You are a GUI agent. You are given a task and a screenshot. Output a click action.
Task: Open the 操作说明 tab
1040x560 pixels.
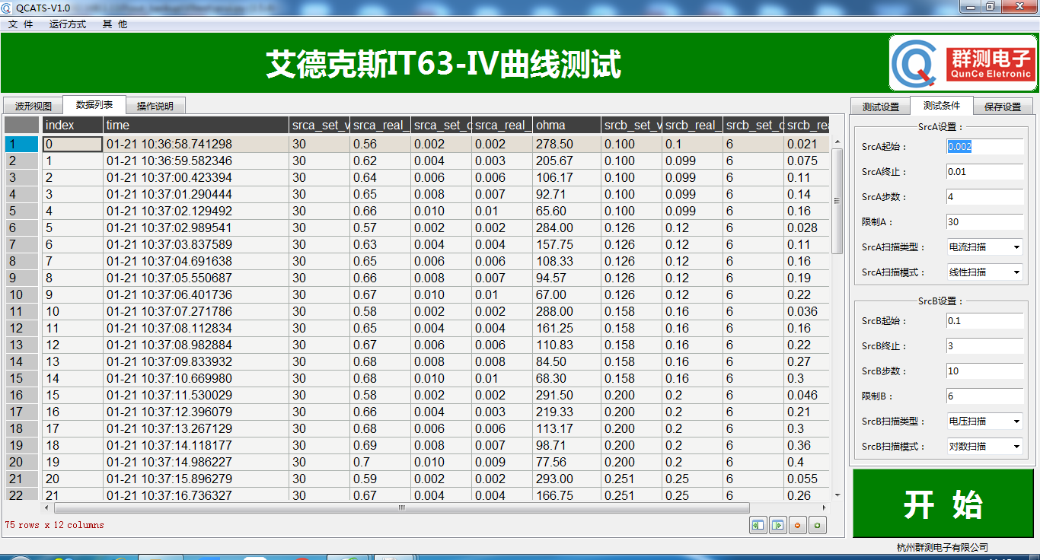coord(155,107)
